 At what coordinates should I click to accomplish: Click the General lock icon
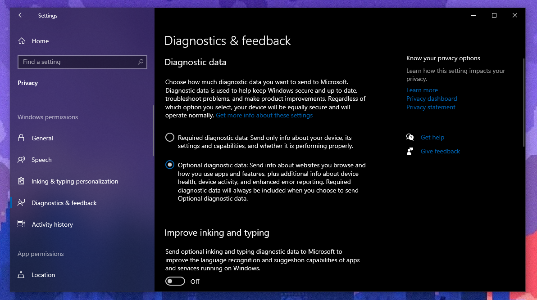pyautogui.click(x=21, y=138)
